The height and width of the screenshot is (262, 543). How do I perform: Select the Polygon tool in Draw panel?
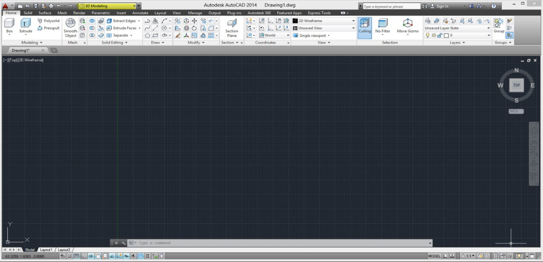tap(148, 35)
